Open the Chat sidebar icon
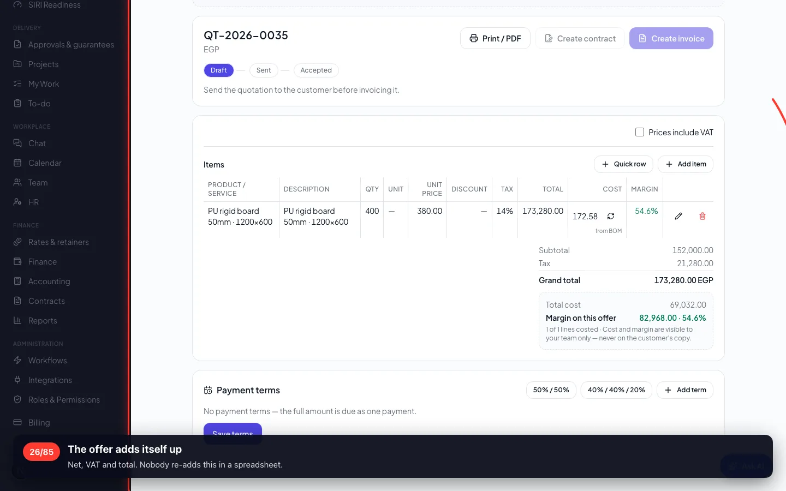Image resolution: width=786 pixels, height=491 pixels. 17,143
